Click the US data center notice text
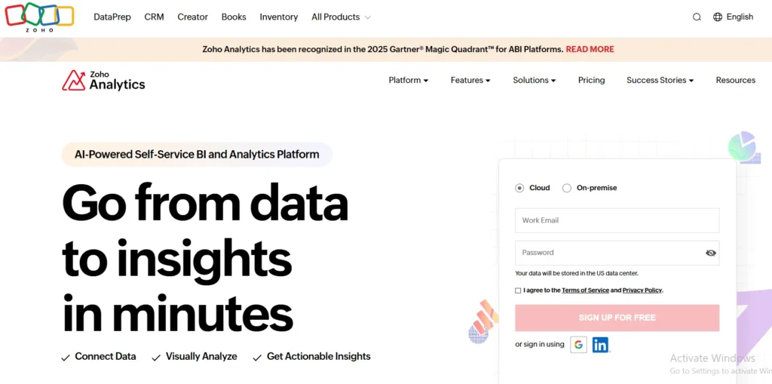 (x=577, y=273)
